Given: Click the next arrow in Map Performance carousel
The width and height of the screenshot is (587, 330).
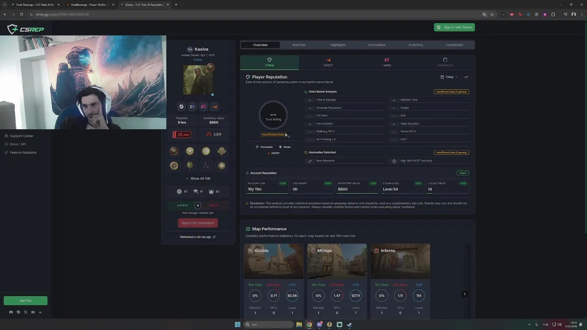Looking at the screenshot, I should [x=465, y=294].
